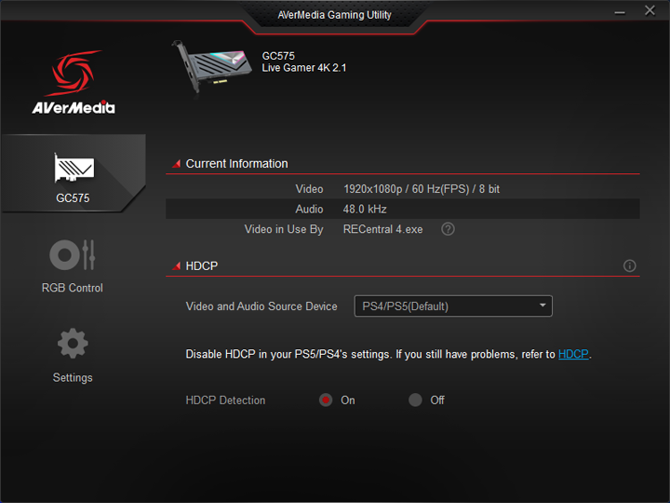
Task: Click the red triangle beside the HDCP heading
Action: pyautogui.click(x=175, y=267)
